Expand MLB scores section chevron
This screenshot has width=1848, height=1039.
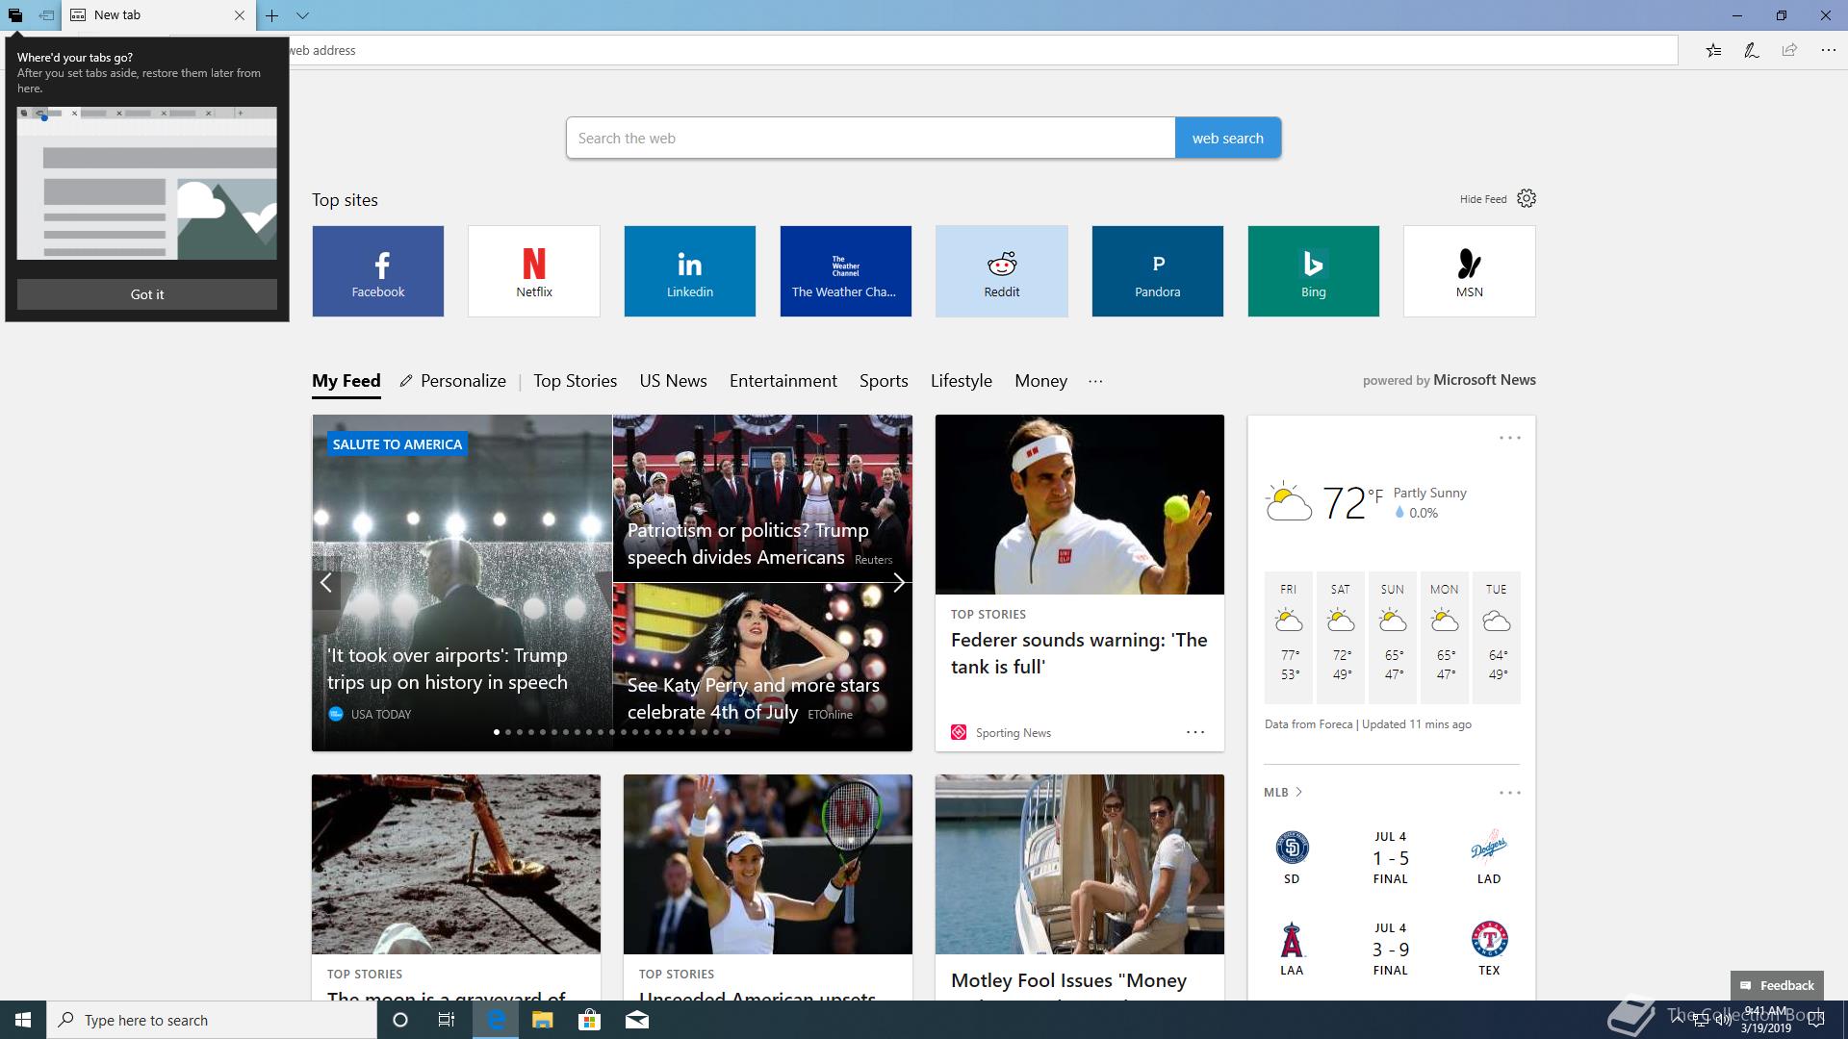click(x=1299, y=792)
